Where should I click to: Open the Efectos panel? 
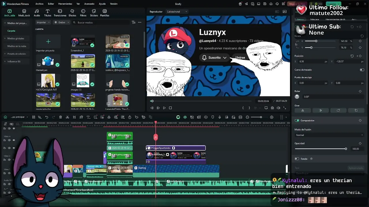(72, 13)
